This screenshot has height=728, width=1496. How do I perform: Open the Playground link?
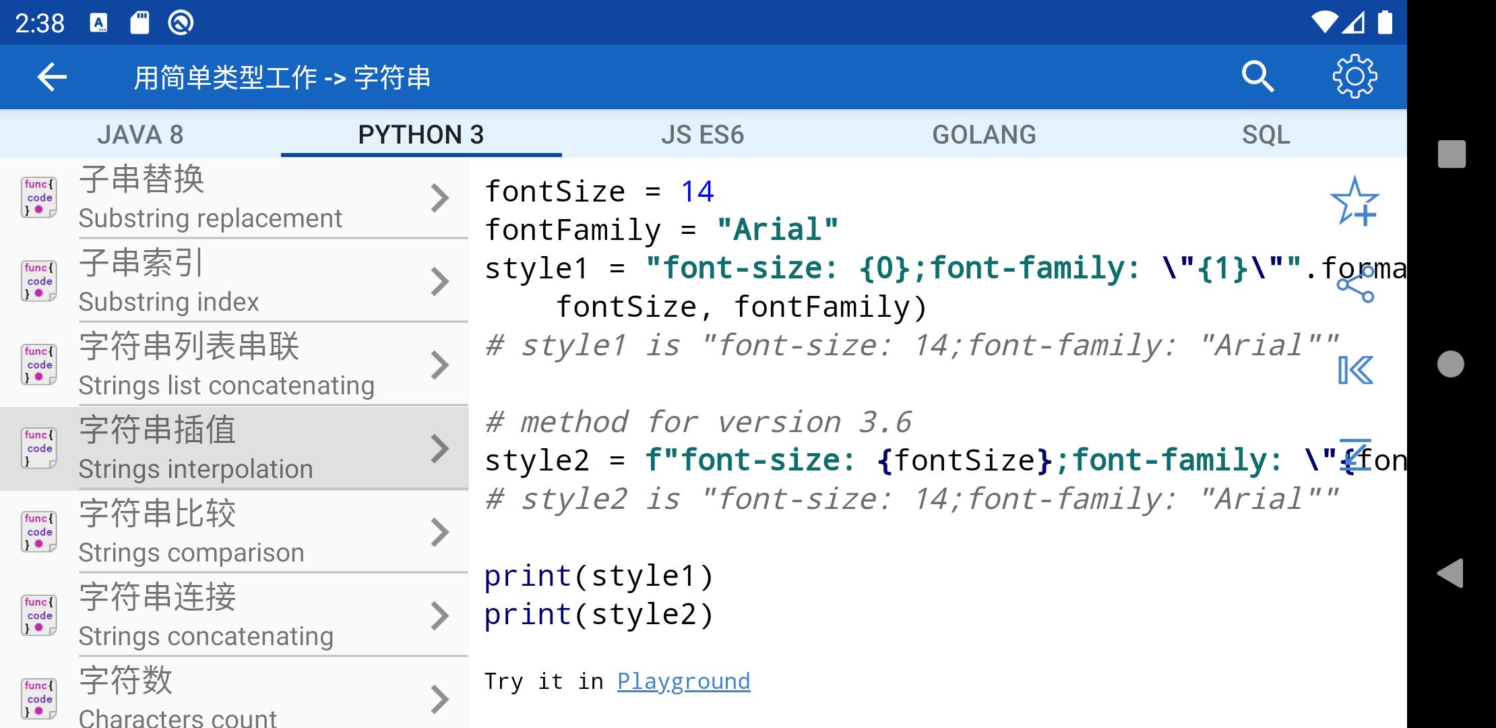pos(683,681)
